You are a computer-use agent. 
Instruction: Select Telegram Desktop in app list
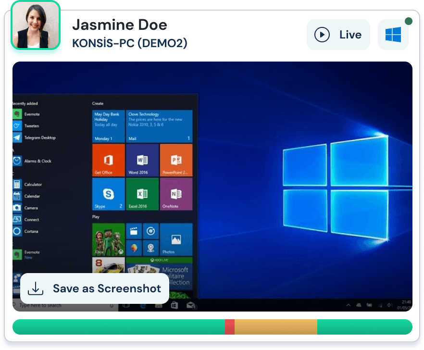[x=39, y=138]
